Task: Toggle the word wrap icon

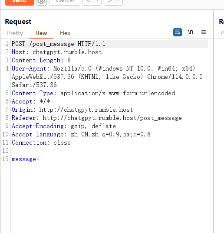Action: pos(178,32)
